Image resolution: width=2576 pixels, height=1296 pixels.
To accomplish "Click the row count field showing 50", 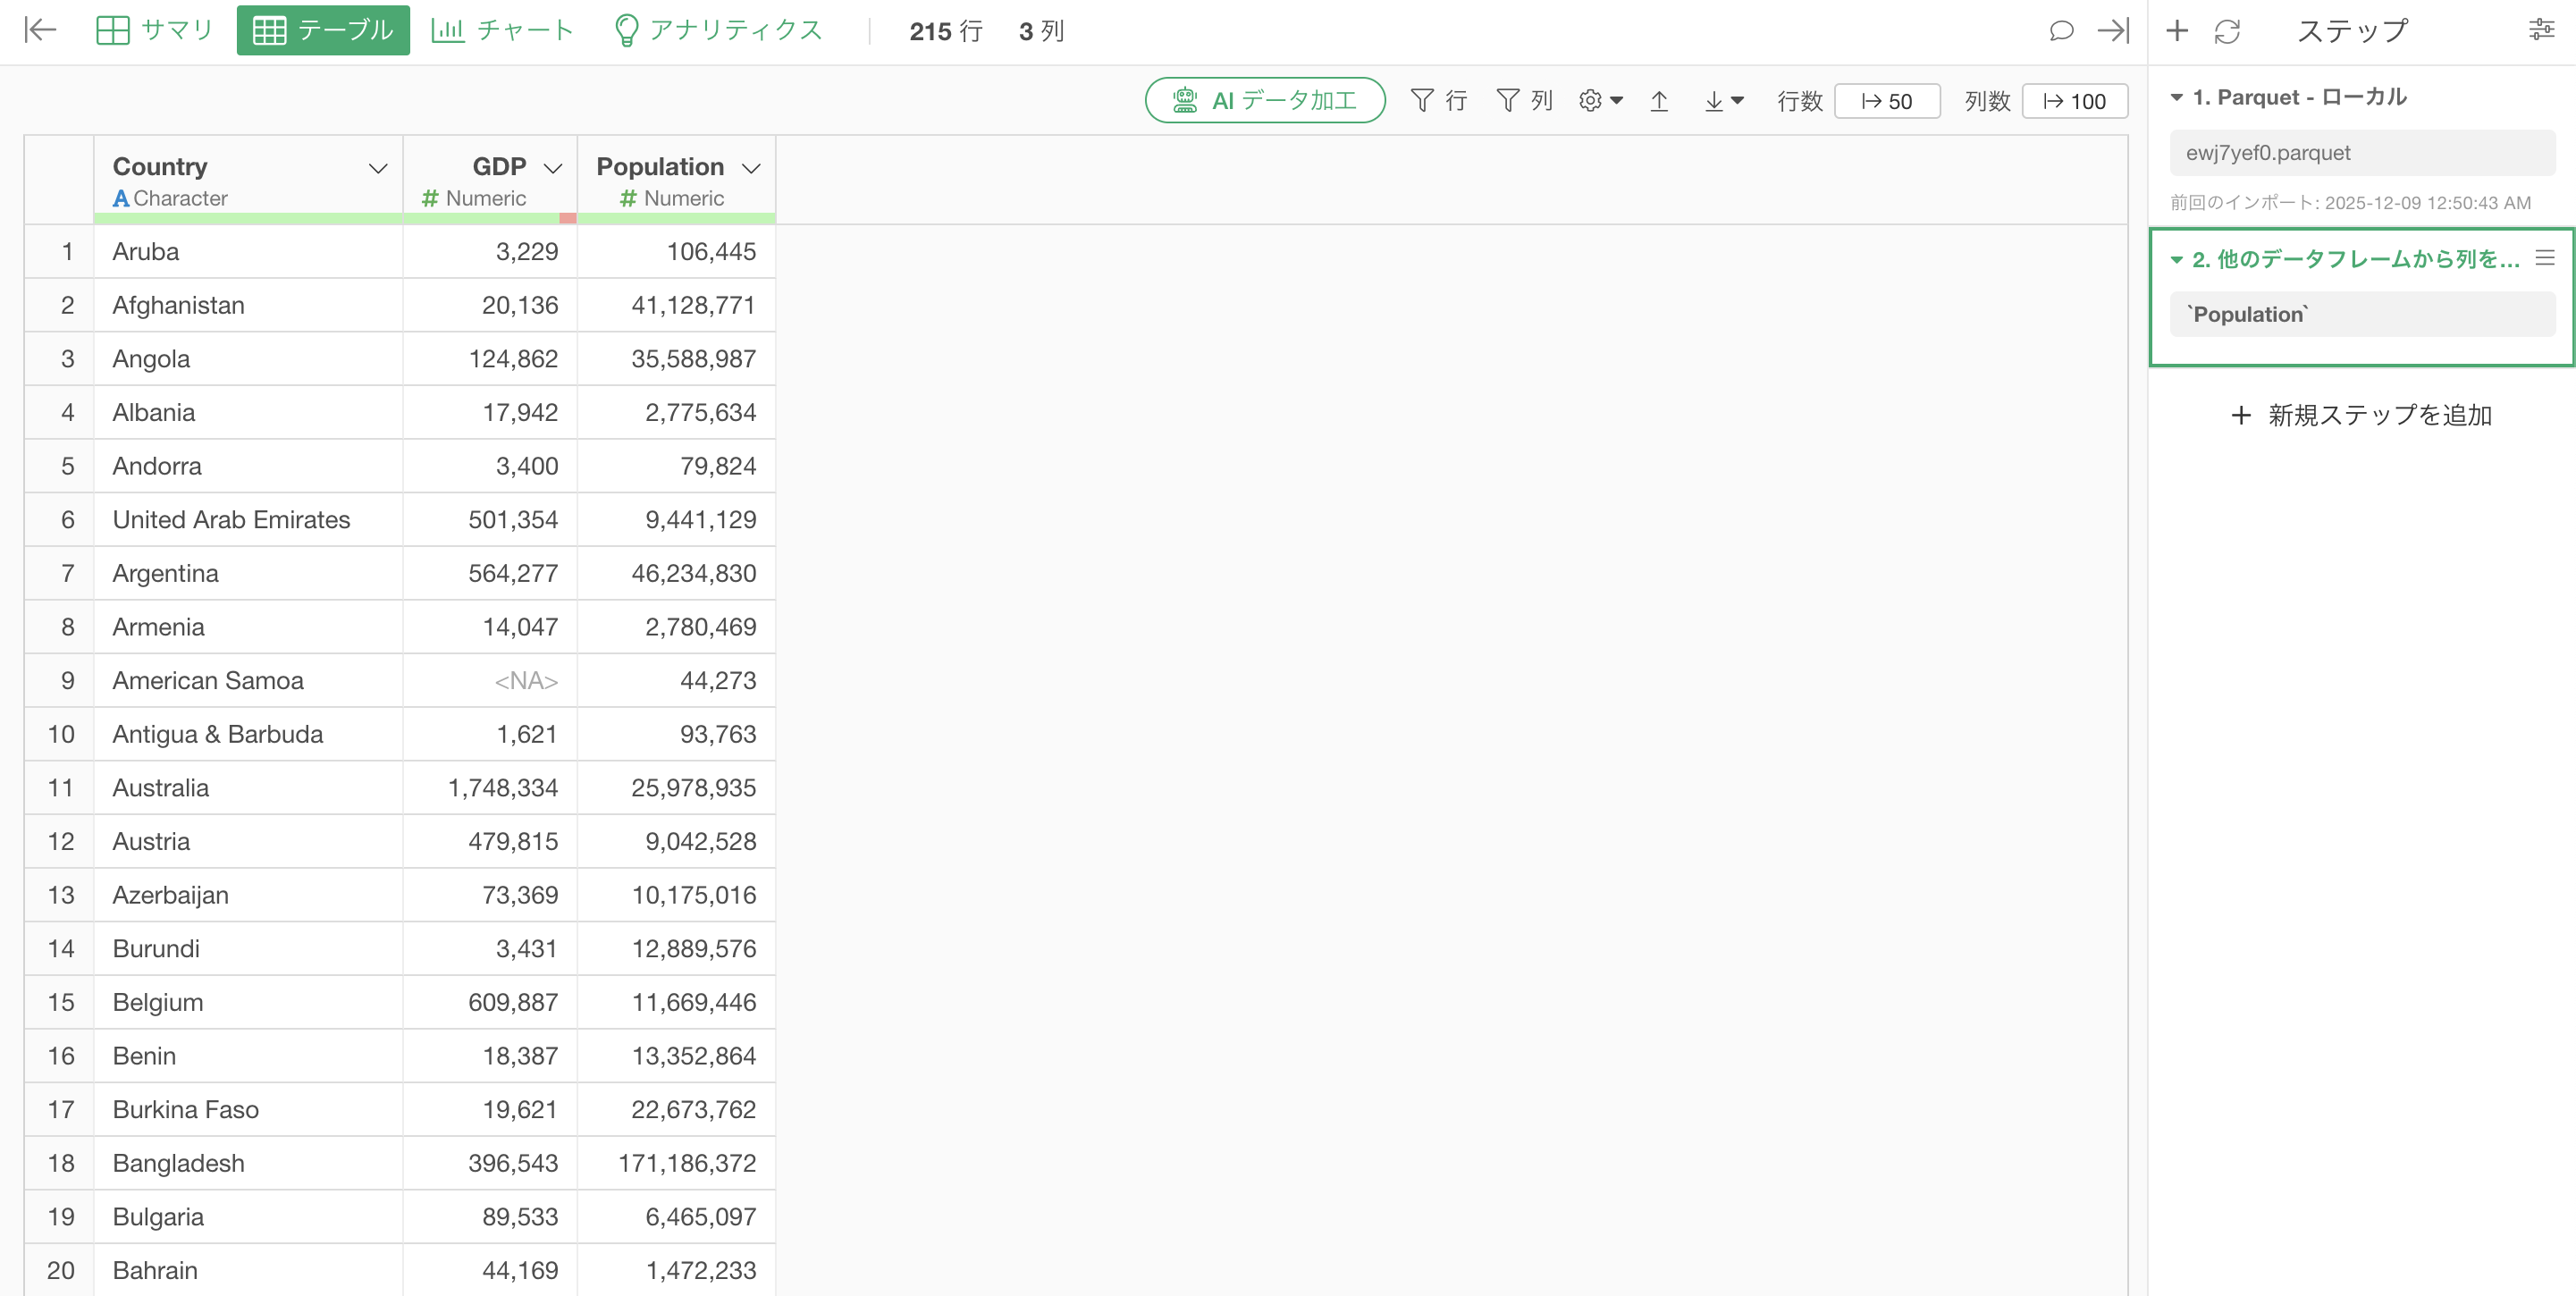I will (1887, 101).
